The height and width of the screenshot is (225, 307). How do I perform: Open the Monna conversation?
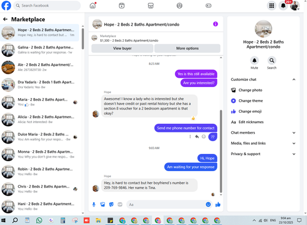coord(39,154)
